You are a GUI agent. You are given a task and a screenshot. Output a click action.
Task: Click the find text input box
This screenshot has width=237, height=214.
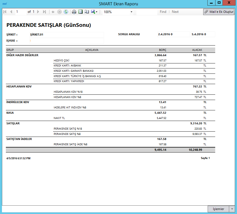click(x=146, y=12)
